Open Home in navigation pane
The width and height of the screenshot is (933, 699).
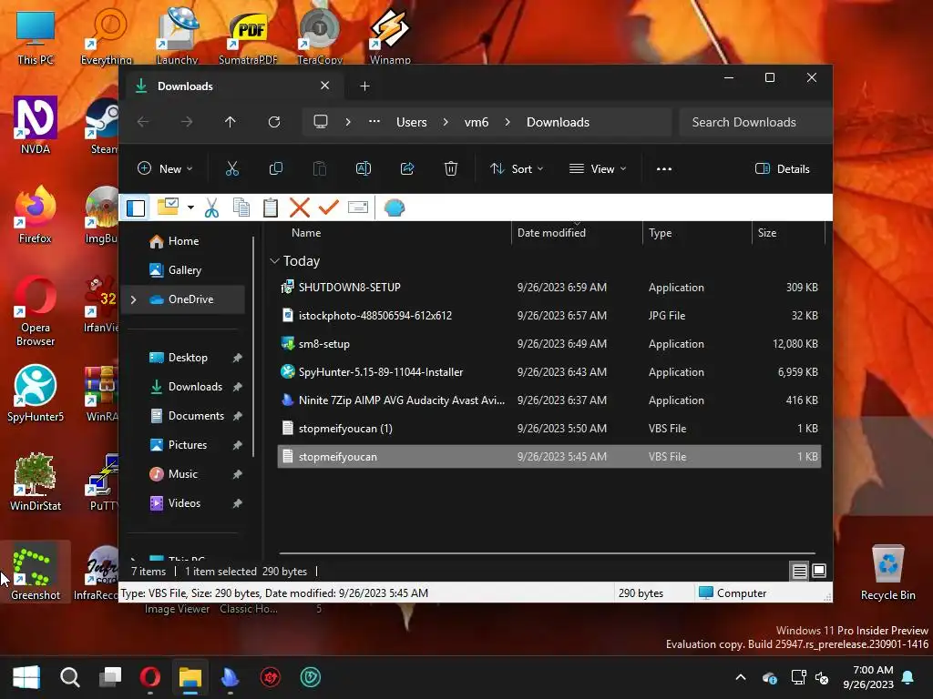click(183, 240)
